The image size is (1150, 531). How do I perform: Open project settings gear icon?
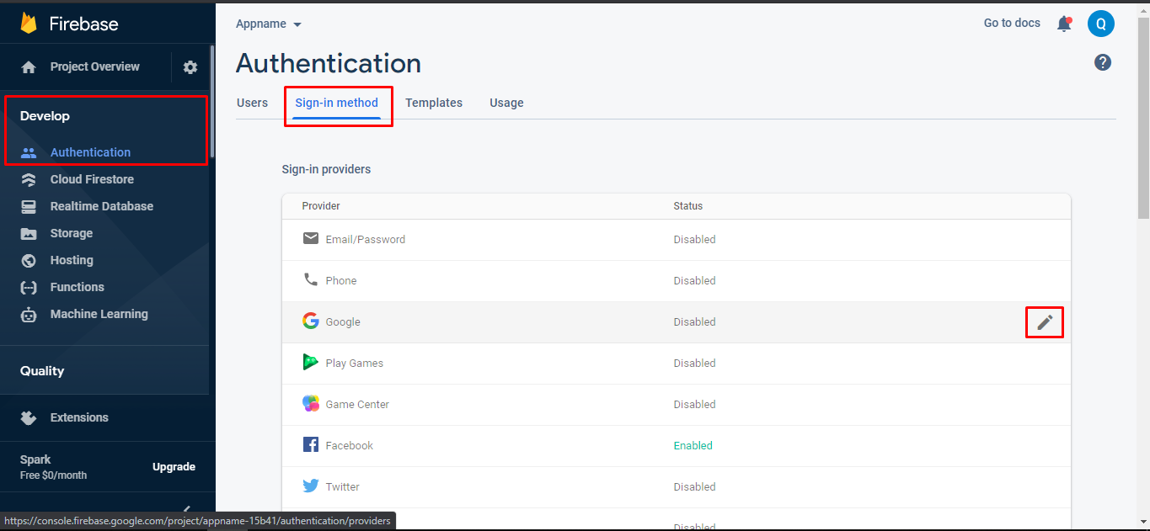coord(190,67)
